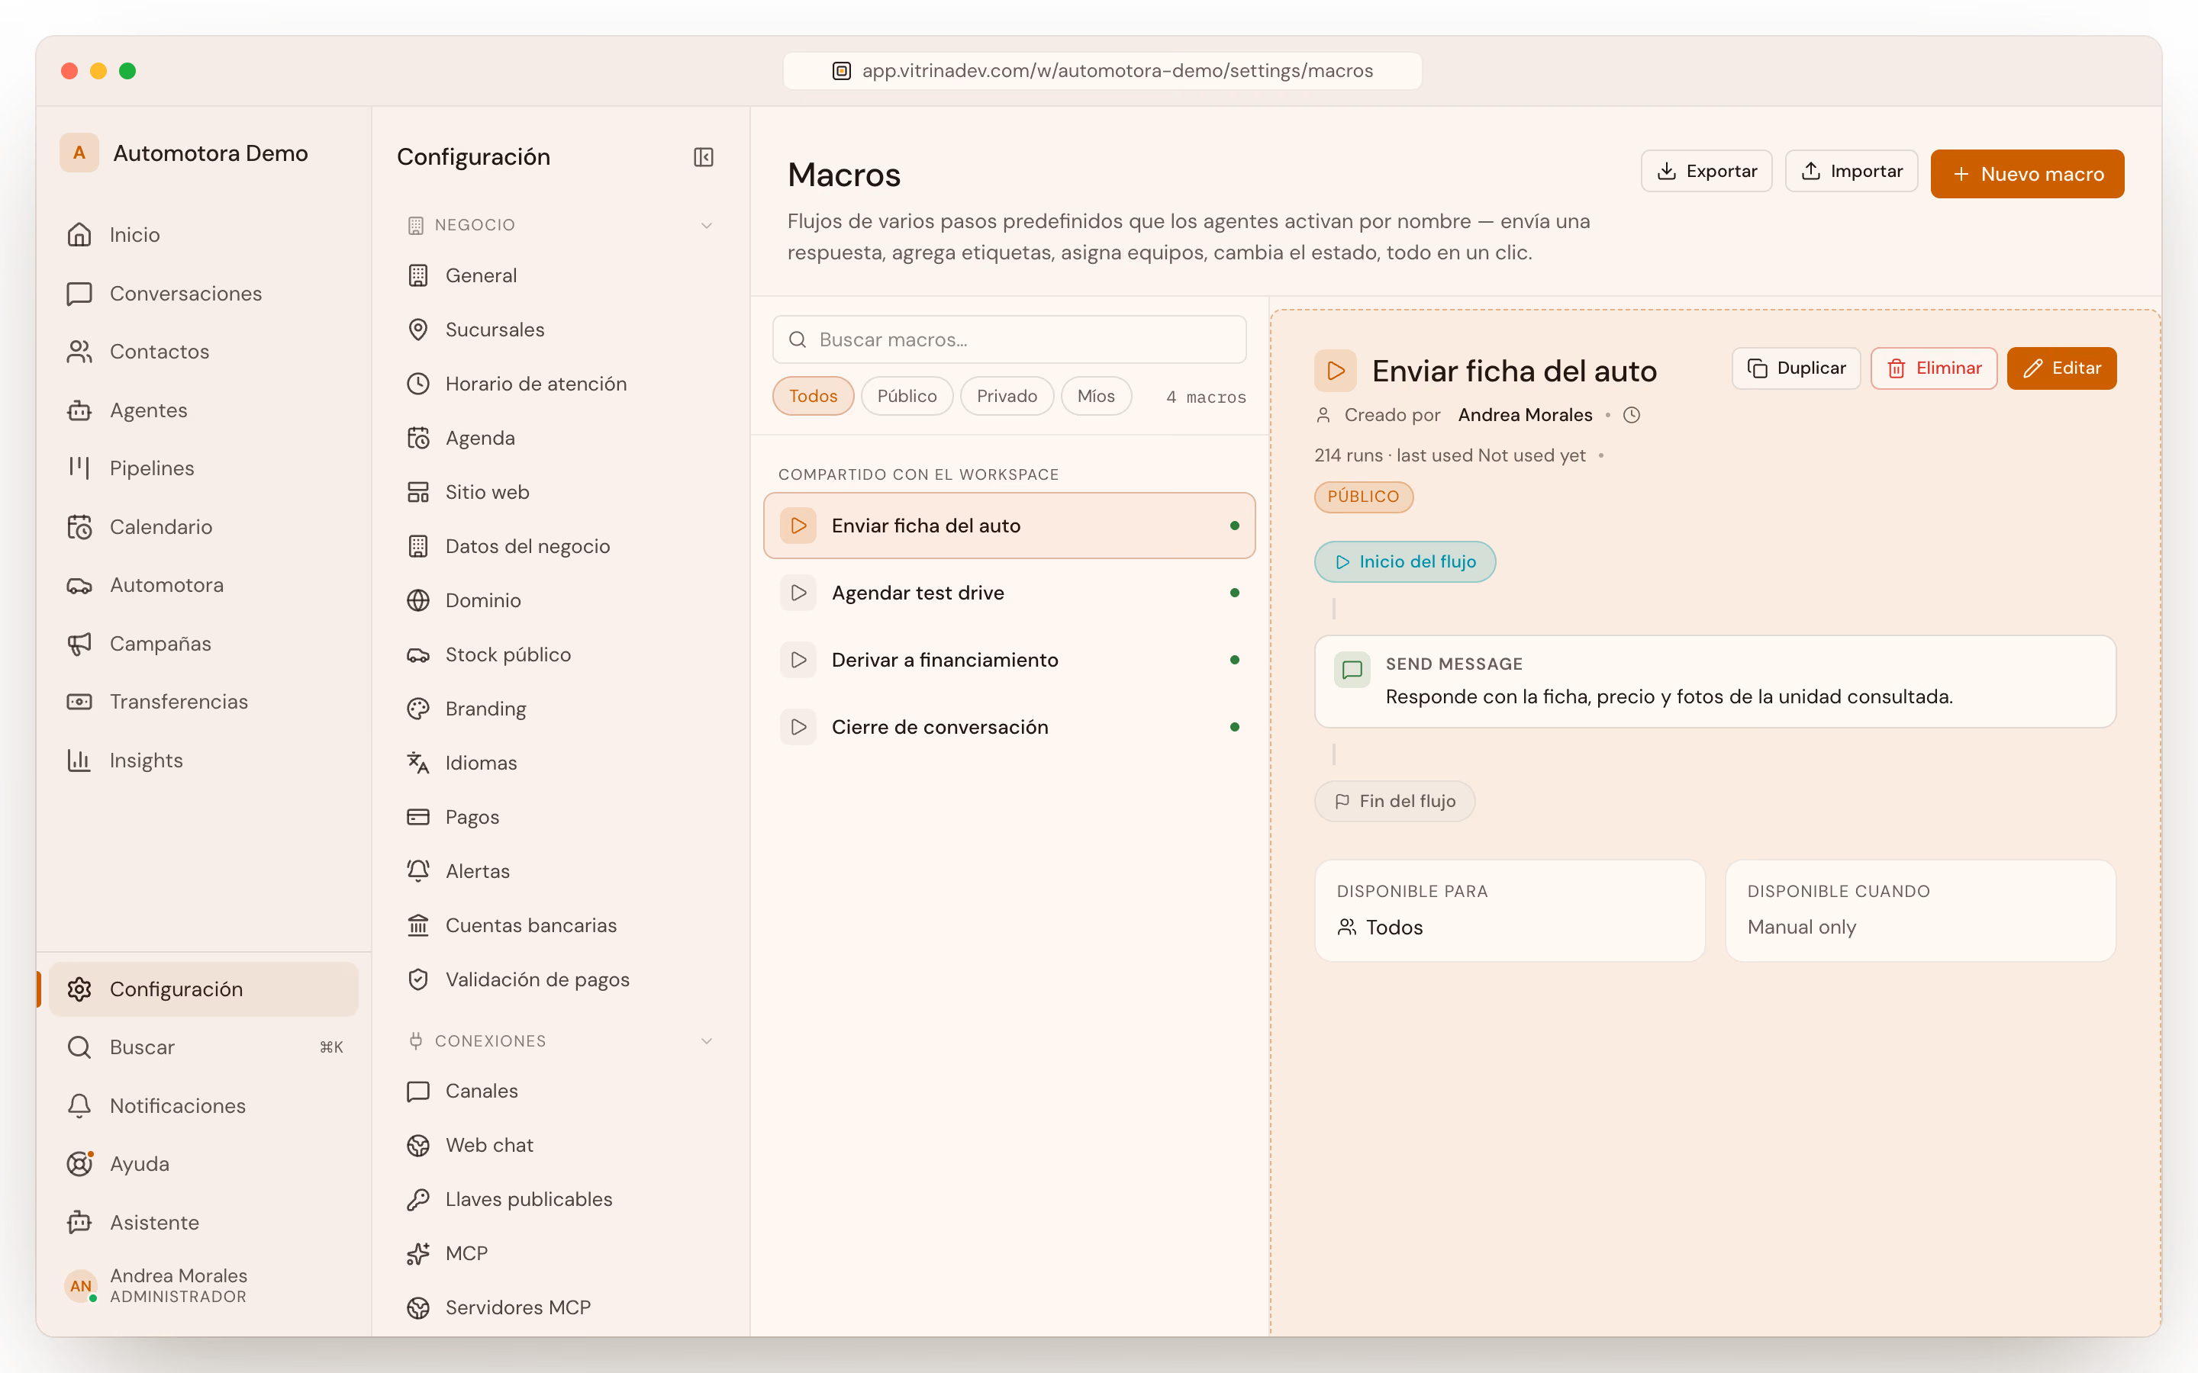Collapse the NEGOCIO section chevron
Viewport: 2198px width, 1373px height.
tap(707, 225)
